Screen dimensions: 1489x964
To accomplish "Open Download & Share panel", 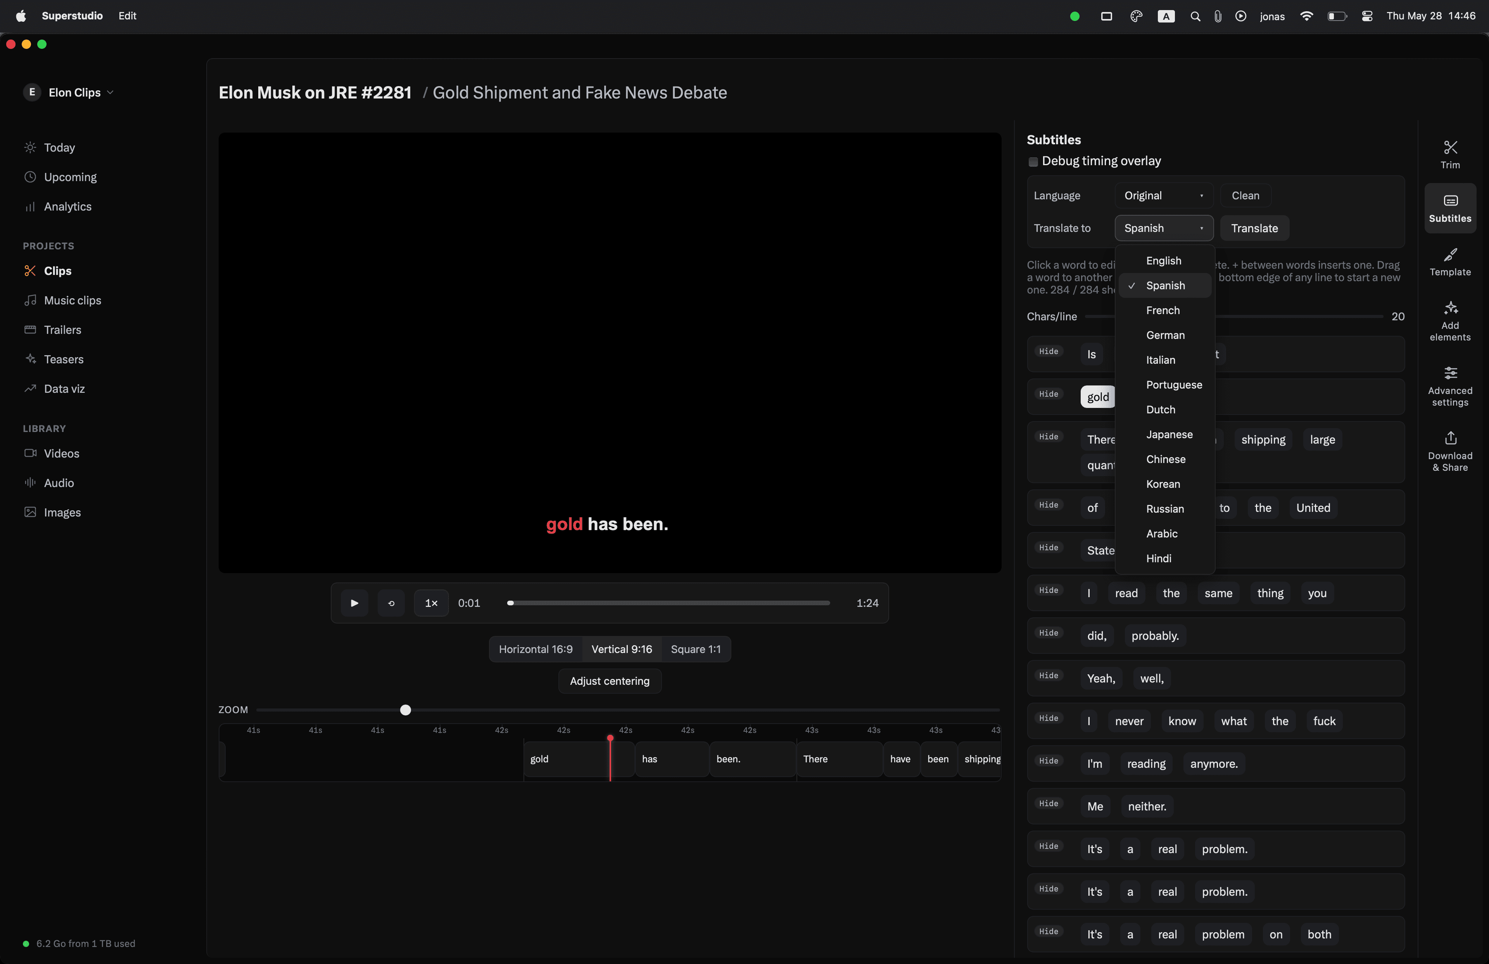I will pos(1449,451).
